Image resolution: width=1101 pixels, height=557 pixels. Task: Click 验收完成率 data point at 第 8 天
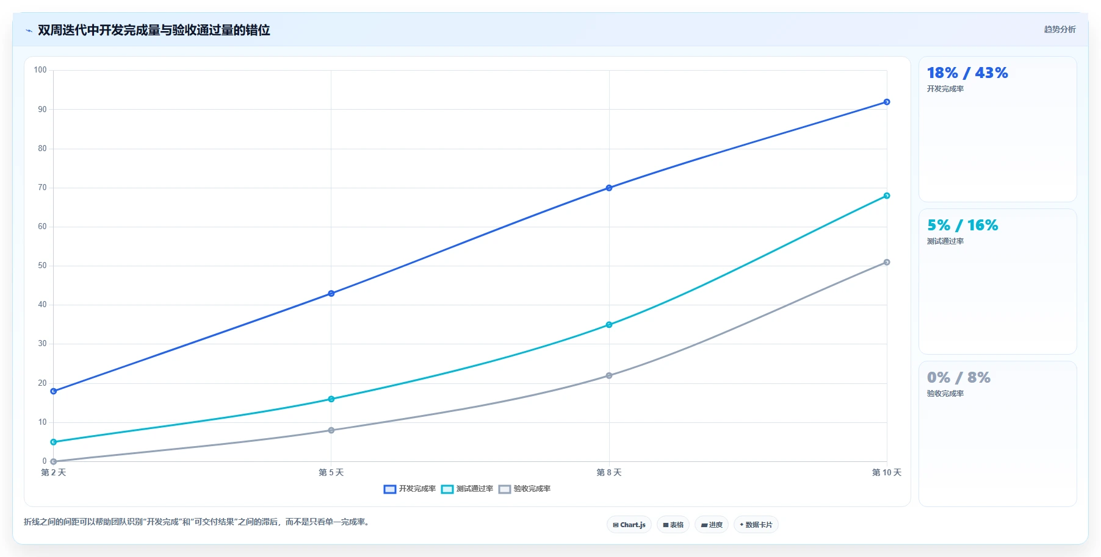tap(609, 375)
